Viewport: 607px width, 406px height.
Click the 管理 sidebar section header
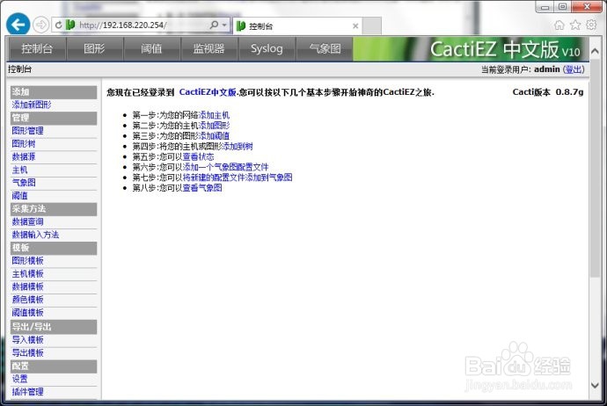coord(54,118)
